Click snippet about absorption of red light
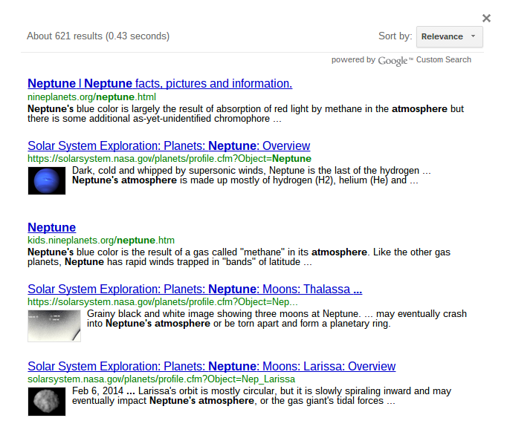This screenshot has height=438, width=507. [x=246, y=114]
